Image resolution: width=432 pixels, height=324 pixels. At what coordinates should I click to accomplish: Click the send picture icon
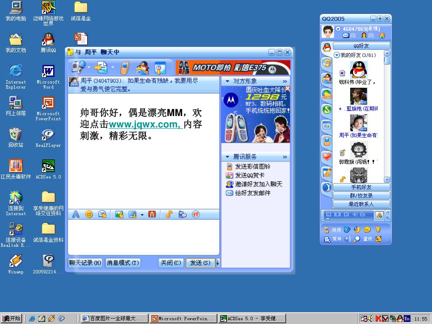[119, 214]
